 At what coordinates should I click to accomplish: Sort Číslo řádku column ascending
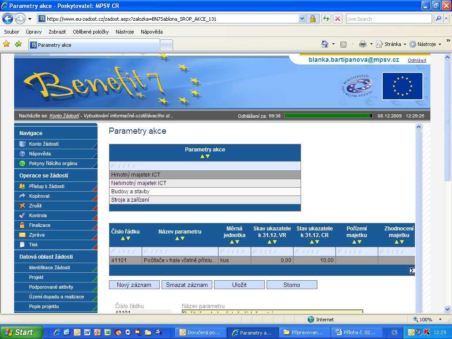pos(123,238)
